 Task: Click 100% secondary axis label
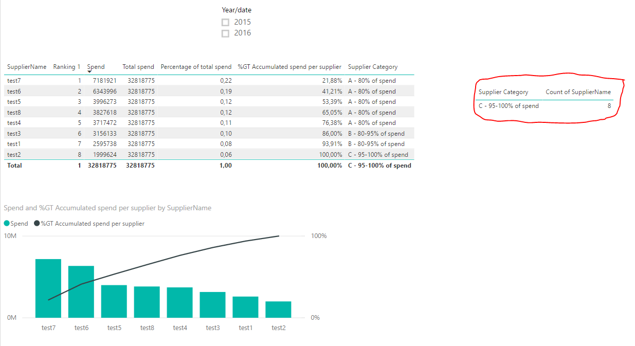coord(319,236)
